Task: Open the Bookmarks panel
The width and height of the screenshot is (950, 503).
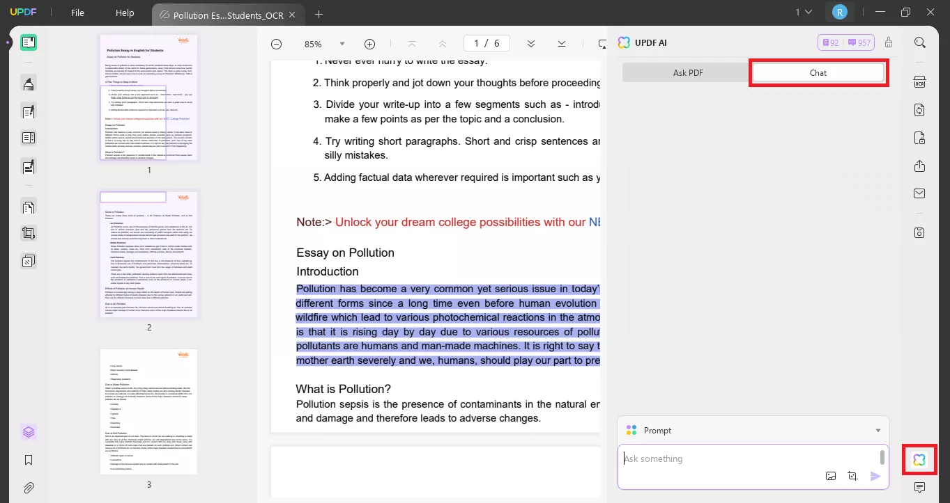Action: tap(29, 460)
